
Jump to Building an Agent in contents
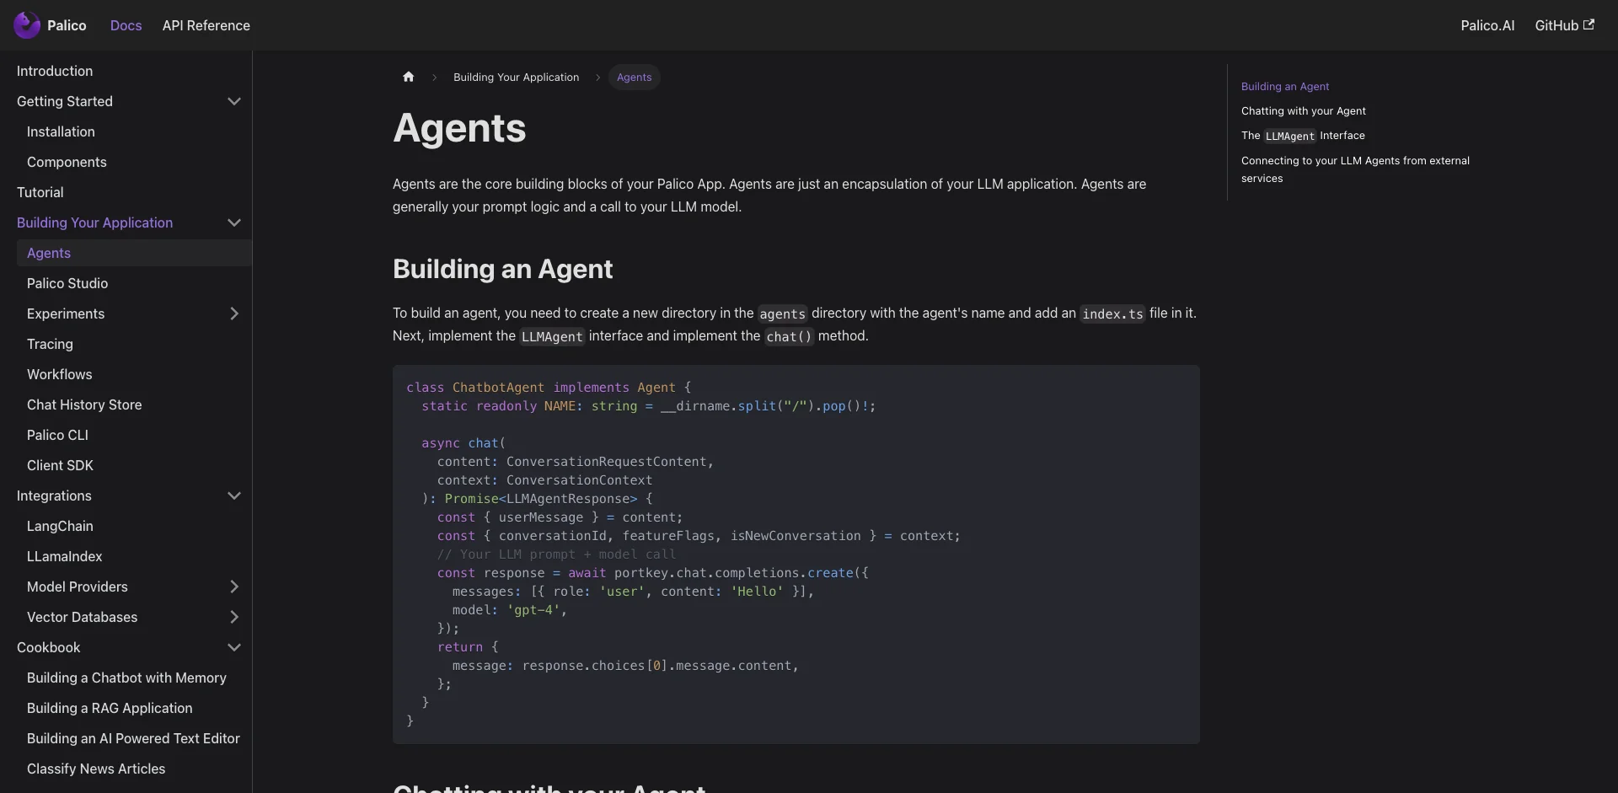pos(1285,86)
